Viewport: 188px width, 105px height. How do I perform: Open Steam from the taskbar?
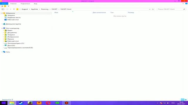click(21, 103)
